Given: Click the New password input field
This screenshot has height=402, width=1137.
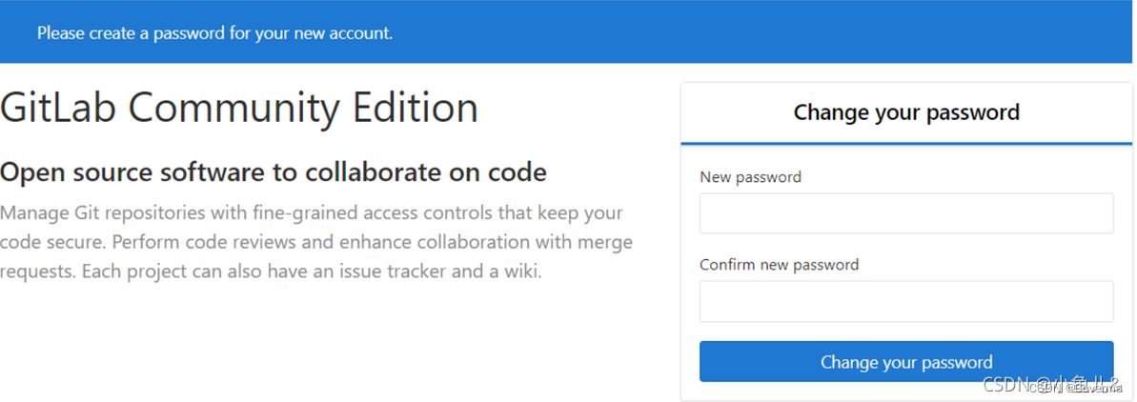Looking at the screenshot, I should [x=905, y=213].
